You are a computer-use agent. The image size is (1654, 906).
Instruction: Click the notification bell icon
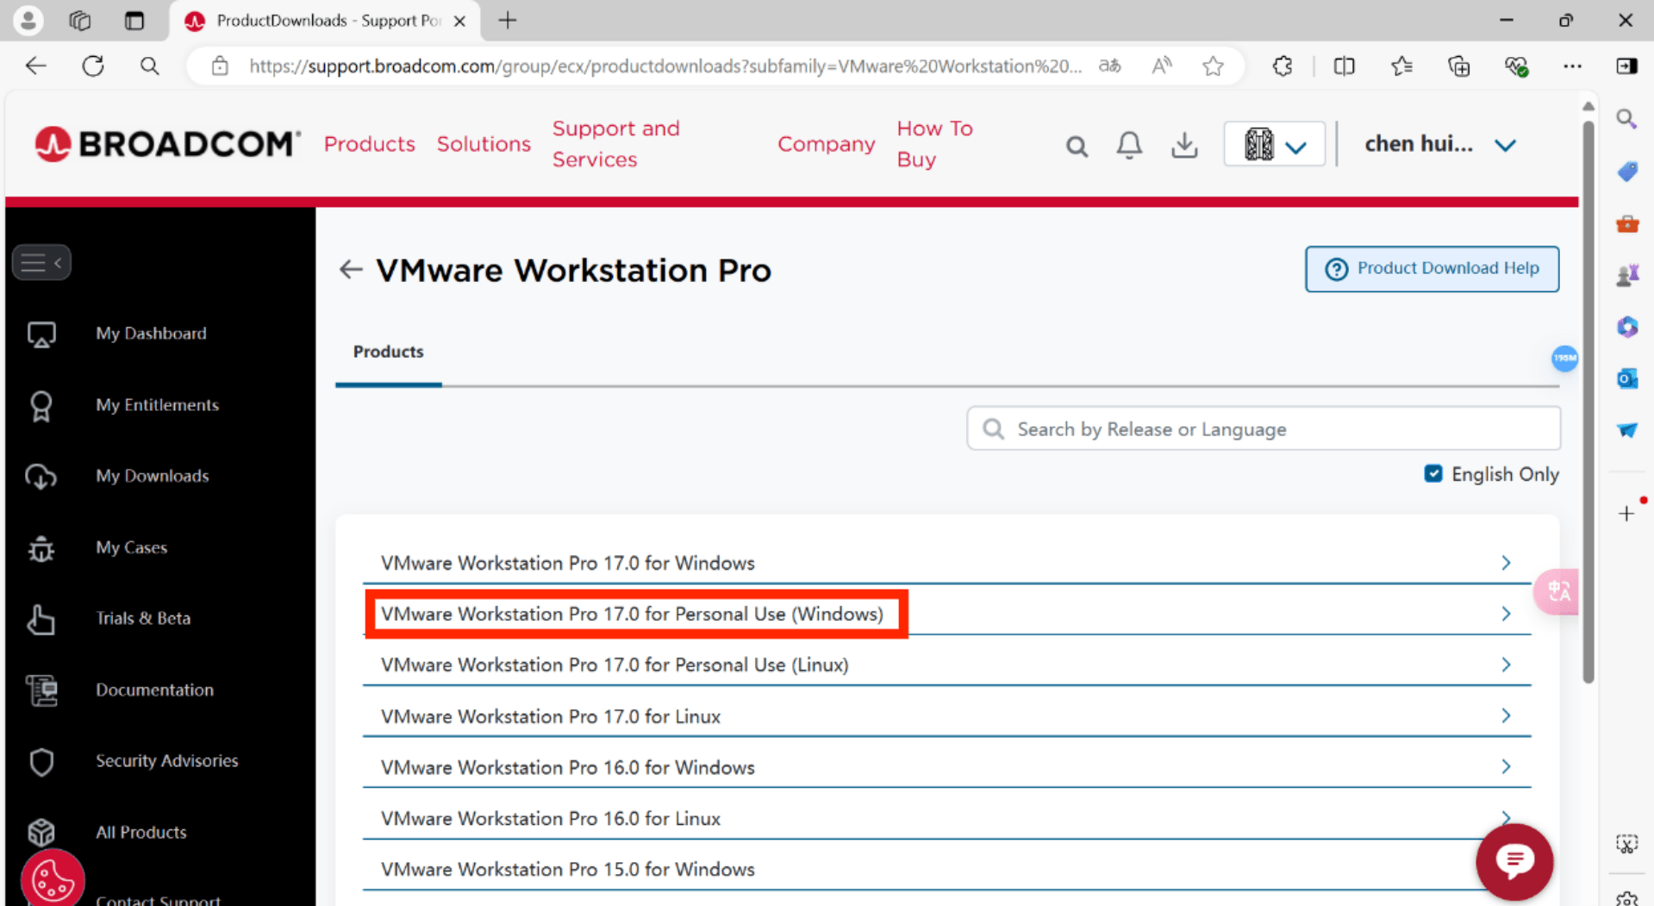[1128, 145]
